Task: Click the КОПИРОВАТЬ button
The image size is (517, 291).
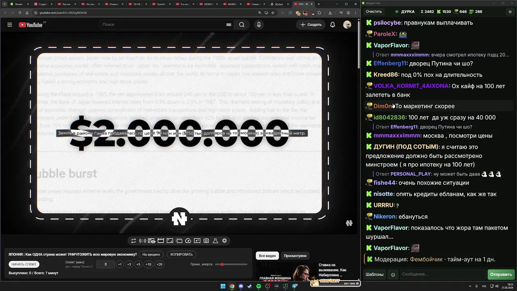Action: 181,255
